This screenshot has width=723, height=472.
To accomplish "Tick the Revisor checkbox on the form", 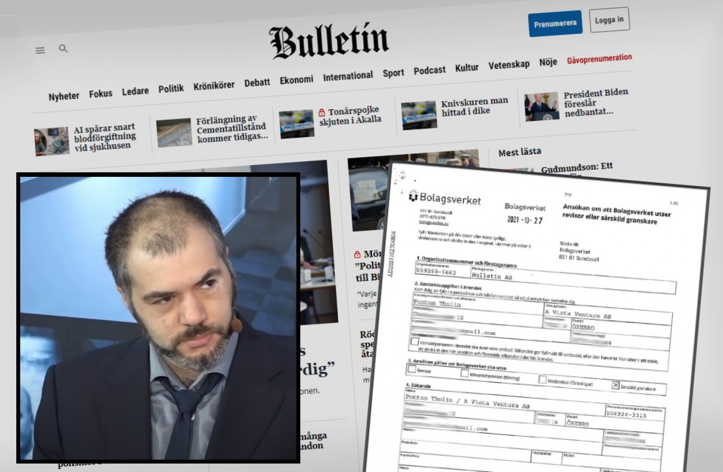I will pos(412,369).
